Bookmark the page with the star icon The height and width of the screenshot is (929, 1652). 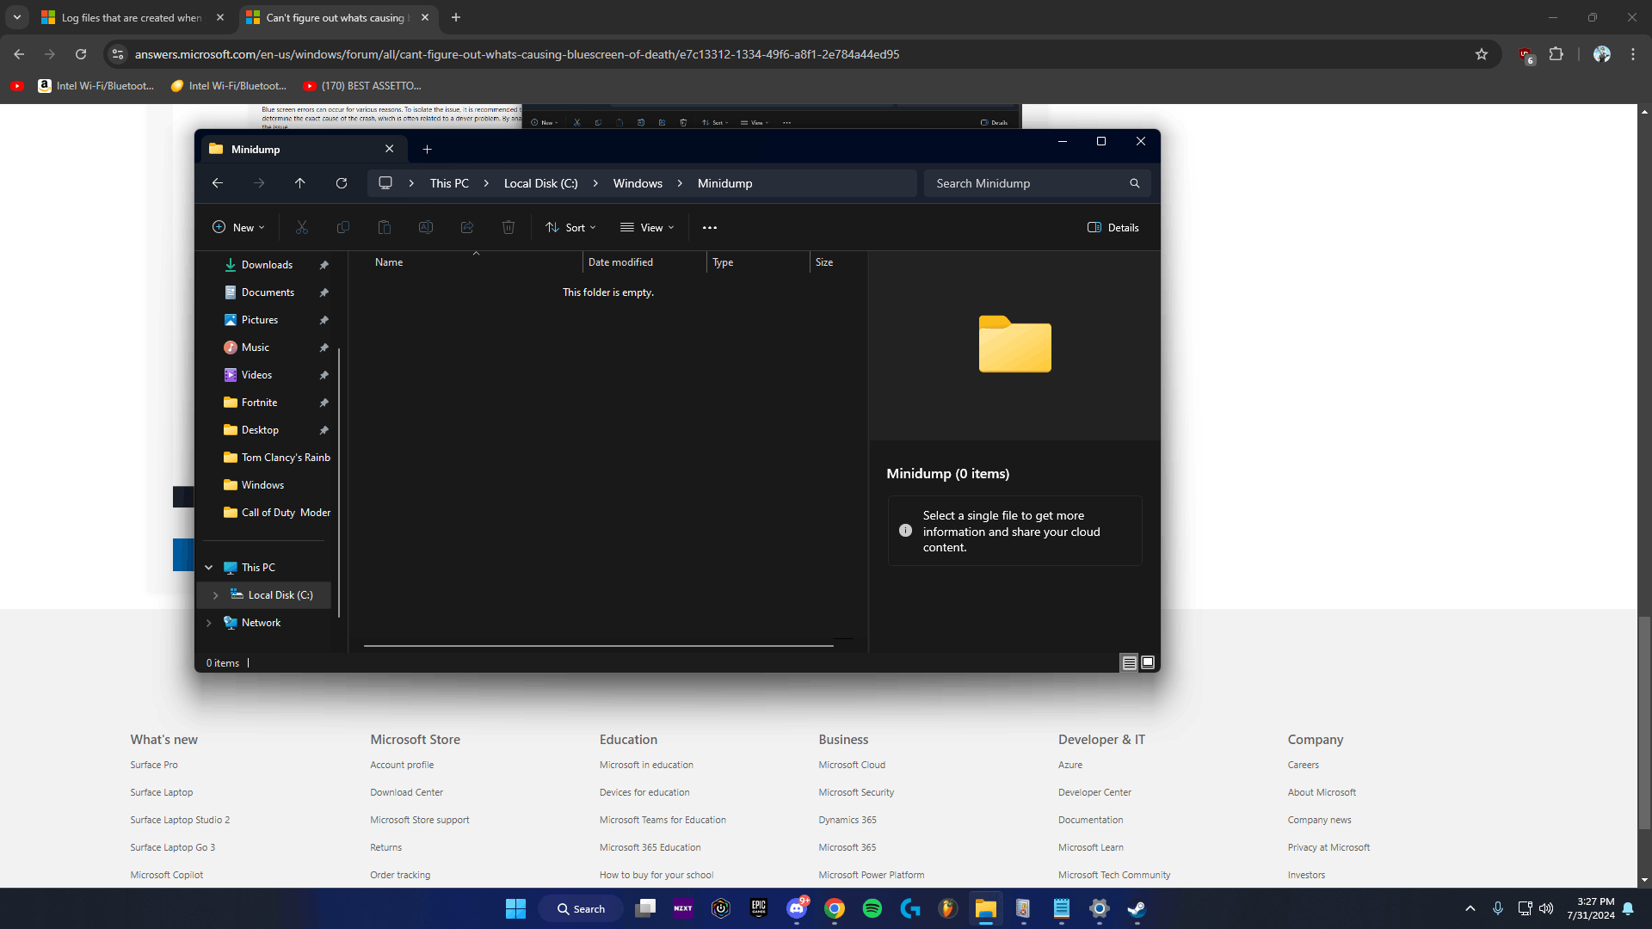(x=1481, y=54)
